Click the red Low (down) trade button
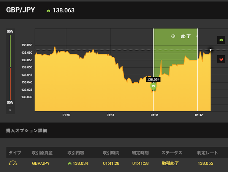The image size is (228, 172). point(221,59)
